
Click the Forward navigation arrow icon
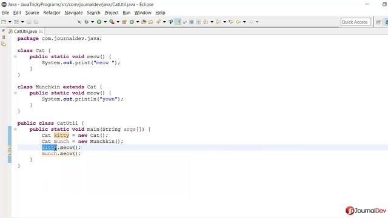[251, 22]
